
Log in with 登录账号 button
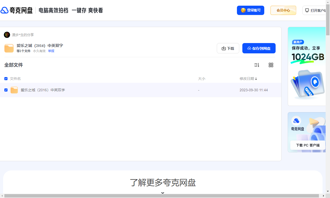coord(251,10)
